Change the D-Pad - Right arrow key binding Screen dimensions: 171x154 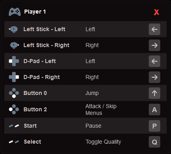coord(154,77)
